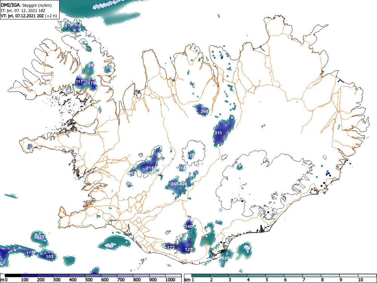
Task: Click the 300 tick label on meter scale
Action: pyautogui.click(x=57, y=280)
